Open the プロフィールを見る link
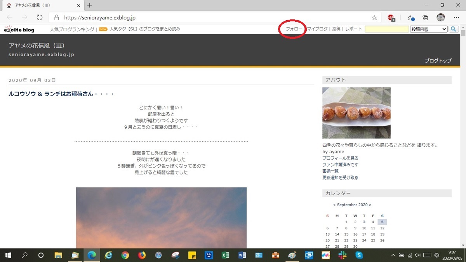The height and width of the screenshot is (262, 466). (340, 158)
